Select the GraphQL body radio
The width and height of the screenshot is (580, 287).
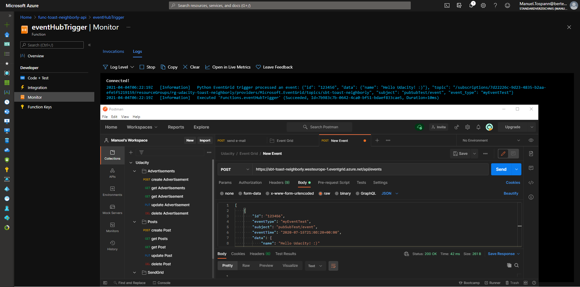358,193
